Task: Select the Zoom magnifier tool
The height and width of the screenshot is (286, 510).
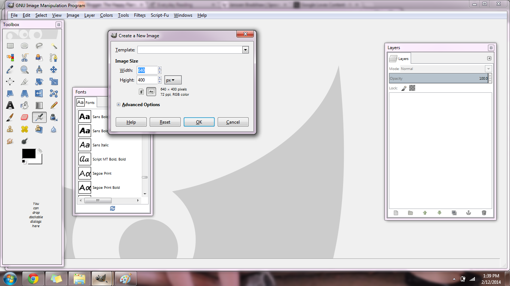Action: tap(25, 70)
